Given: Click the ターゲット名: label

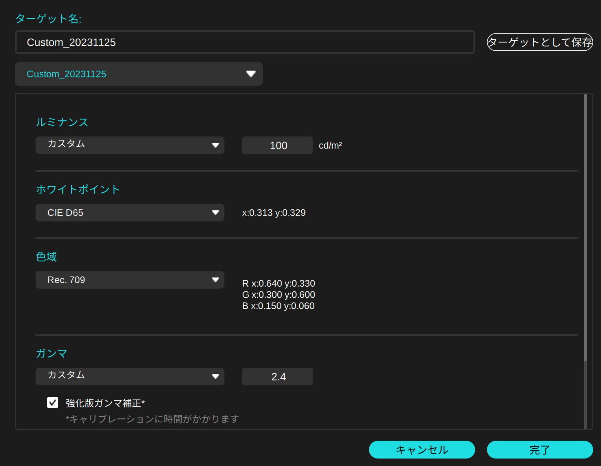Looking at the screenshot, I should pos(48,18).
